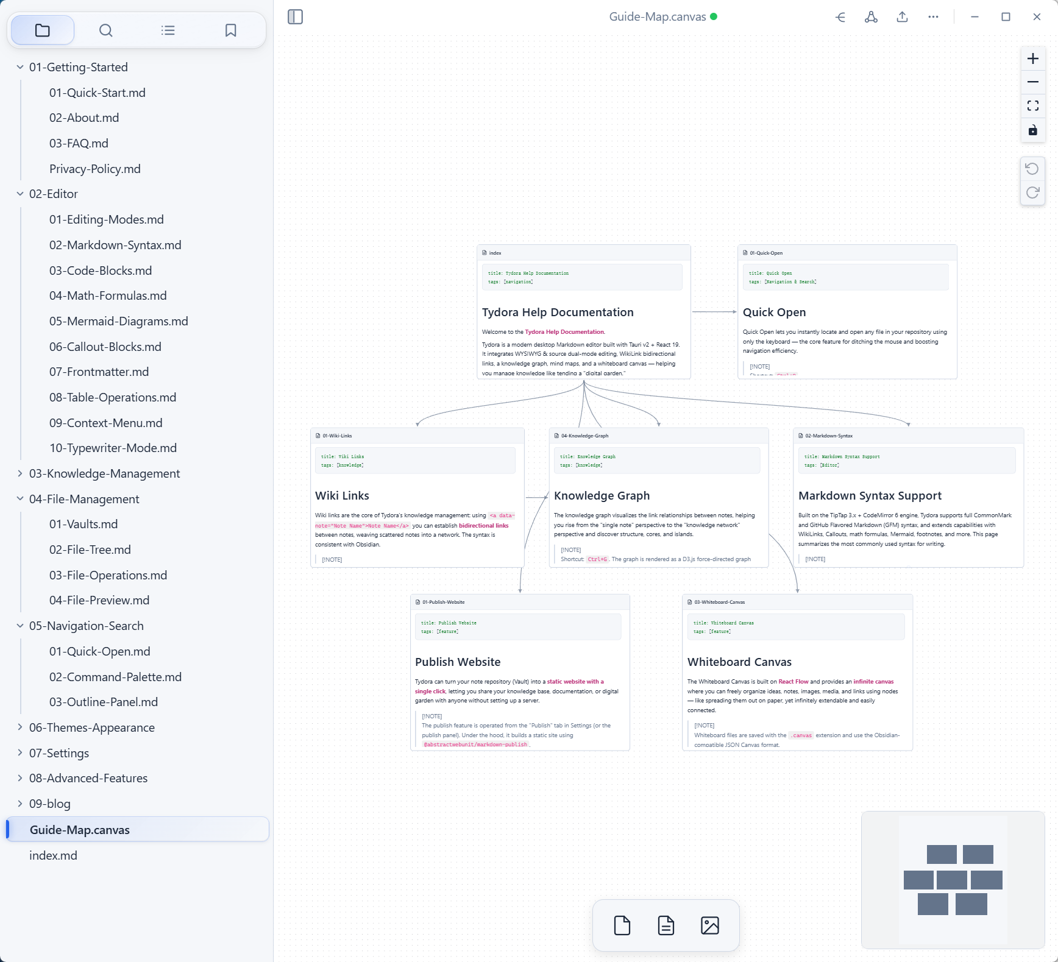Open 03-Code-Blocks.md file
1058x962 pixels.
(x=101, y=271)
